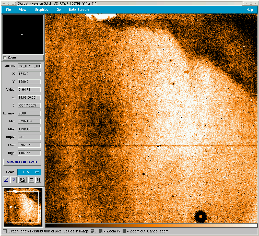
Task: Open the View menu
Action: click(x=23, y=10)
